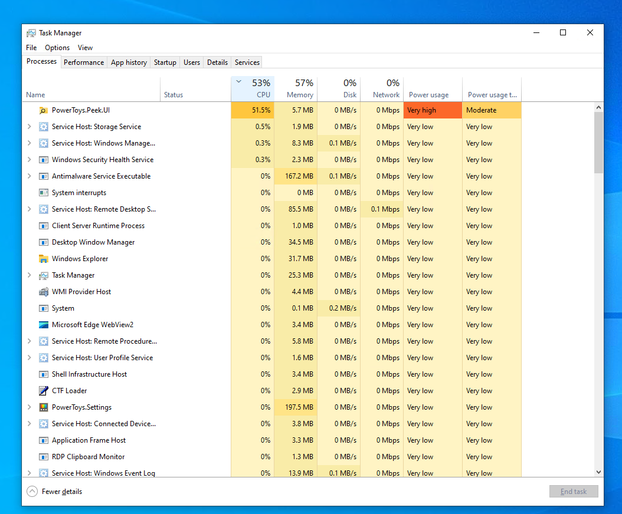This screenshot has height=514, width=622.
Task: Click the Memory column header
Action: click(300, 88)
